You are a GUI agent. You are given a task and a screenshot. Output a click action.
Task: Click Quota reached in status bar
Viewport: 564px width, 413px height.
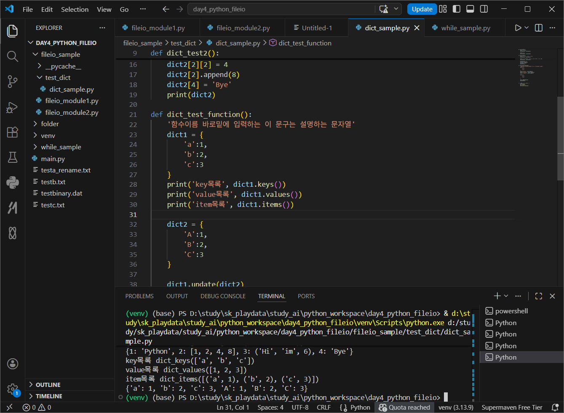pos(404,408)
